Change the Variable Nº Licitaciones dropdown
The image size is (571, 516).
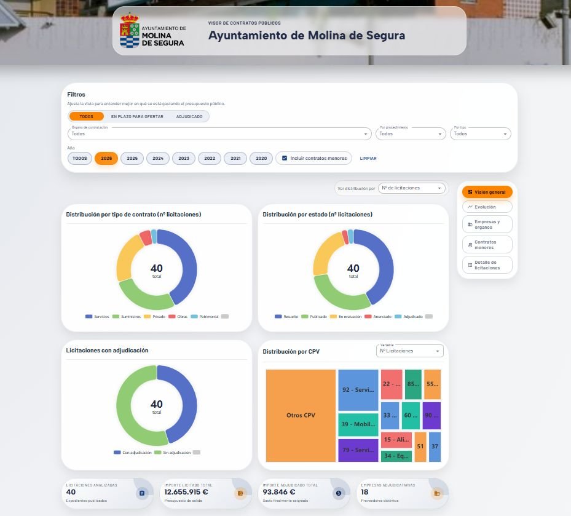409,351
